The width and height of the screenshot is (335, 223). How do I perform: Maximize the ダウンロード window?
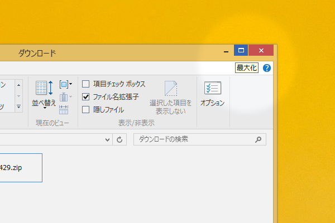[241, 50]
